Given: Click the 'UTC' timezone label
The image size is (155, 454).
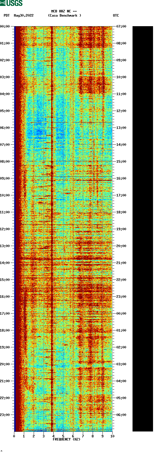Looking at the screenshot, I should point(116,15).
